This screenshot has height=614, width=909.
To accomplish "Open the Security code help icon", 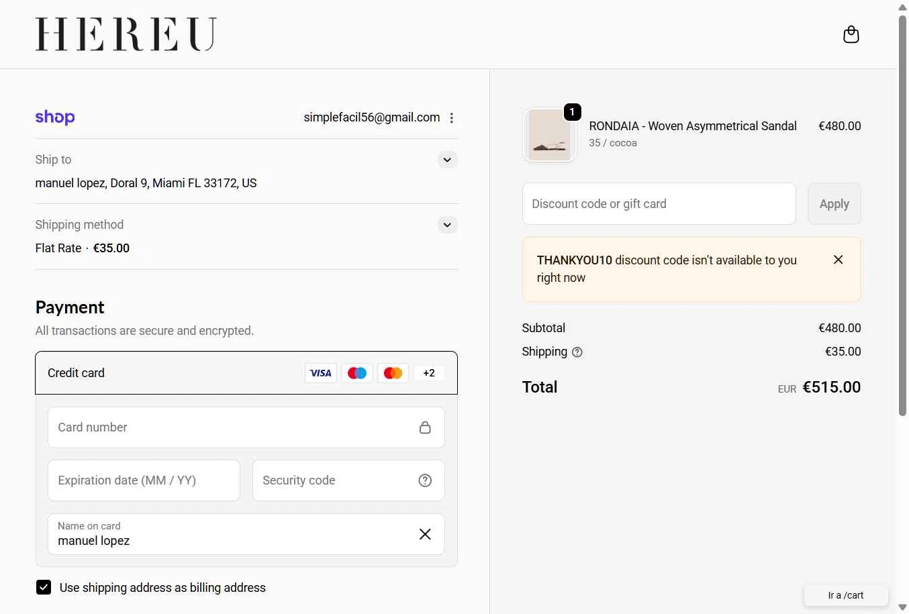I will tap(425, 480).
